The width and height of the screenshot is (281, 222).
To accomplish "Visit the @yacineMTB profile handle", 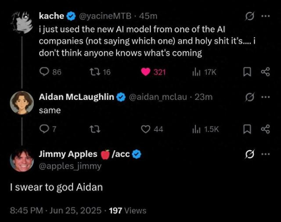I will [105, 16].
